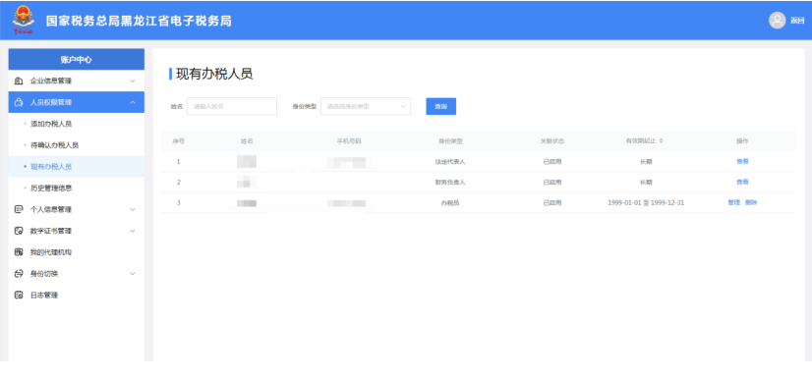
Task: Click the 现有办税人员 page heading
Action: pyautogui.click(x=214, y=74)
